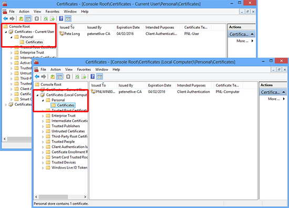This screenshot has height=208, width=289.
Task: Open Window menu in Local Computer window
Action: (101, 70)
